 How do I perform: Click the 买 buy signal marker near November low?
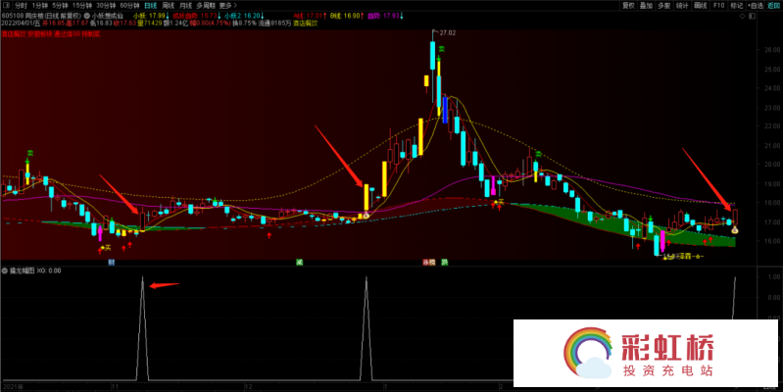pyautogui.click(x=106, y=248)
